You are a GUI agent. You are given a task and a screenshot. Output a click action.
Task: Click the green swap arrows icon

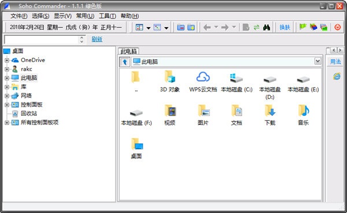tap(256, 27)
